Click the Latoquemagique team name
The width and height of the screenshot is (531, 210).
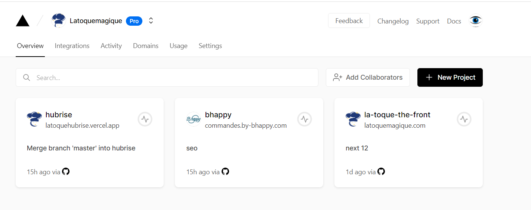[x=96, y=21]
